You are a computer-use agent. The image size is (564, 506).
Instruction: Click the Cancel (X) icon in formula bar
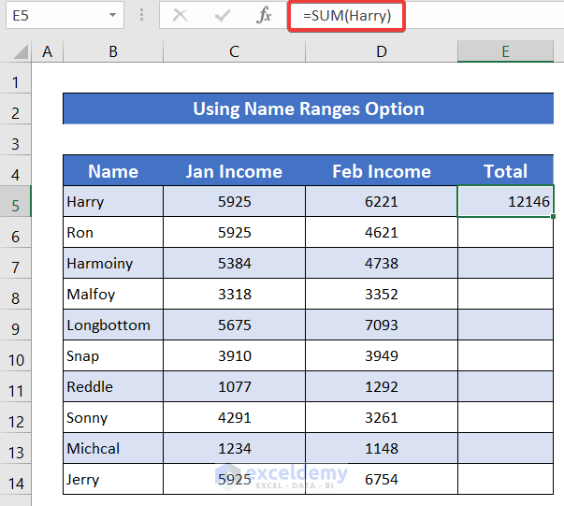[181, 16]
